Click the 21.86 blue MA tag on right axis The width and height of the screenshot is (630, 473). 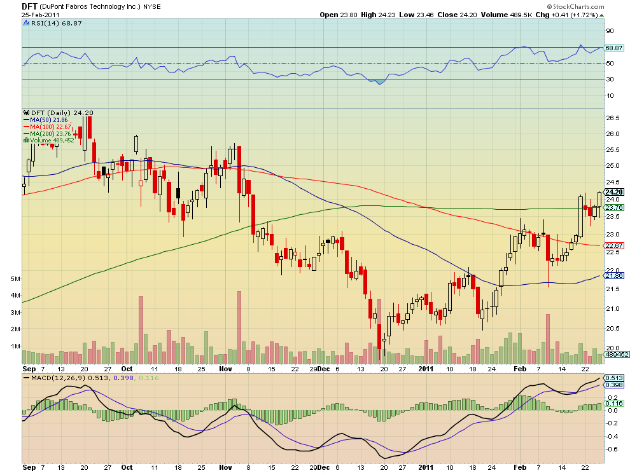tap(614, 275)
